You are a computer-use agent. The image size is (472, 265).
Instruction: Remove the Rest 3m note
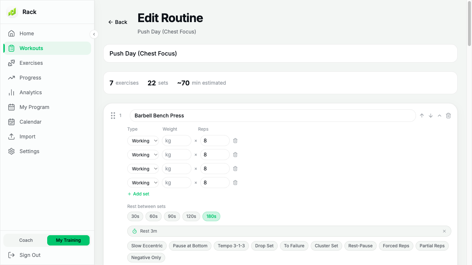point(444,231)
